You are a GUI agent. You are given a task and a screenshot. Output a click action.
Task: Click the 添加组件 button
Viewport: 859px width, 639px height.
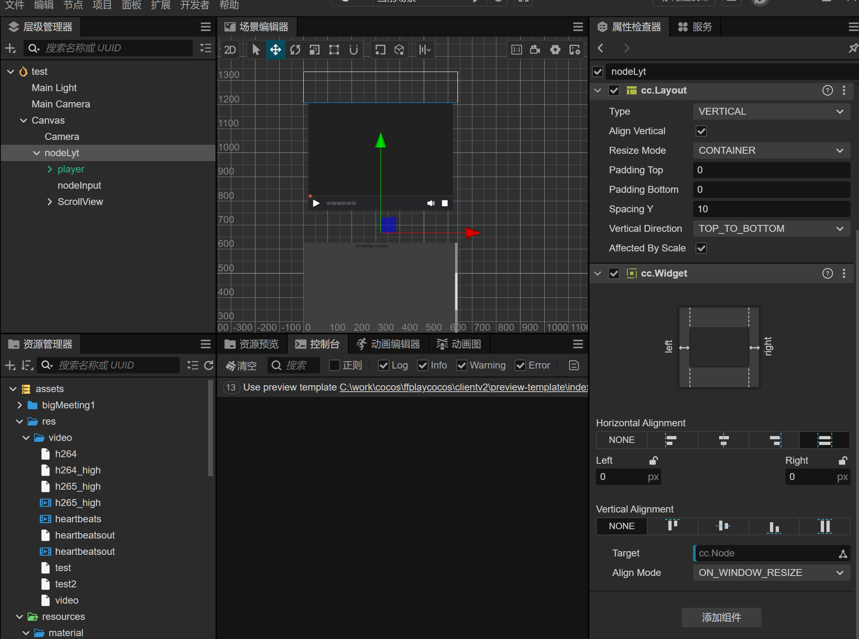point(721,617)
